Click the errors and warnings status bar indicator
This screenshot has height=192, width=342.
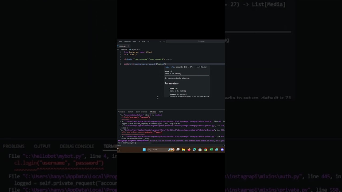[x=120, y=145]
